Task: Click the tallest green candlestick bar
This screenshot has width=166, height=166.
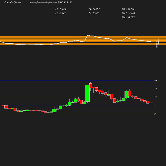Action: 87,93
